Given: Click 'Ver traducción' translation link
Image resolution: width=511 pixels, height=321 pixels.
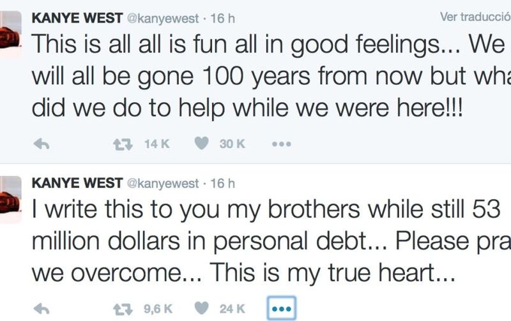Looking at the screenshot, I should (475, 17).
